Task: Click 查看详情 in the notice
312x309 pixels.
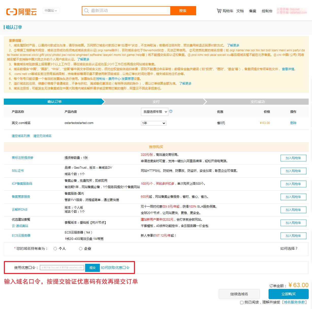Action: (288, 69)
